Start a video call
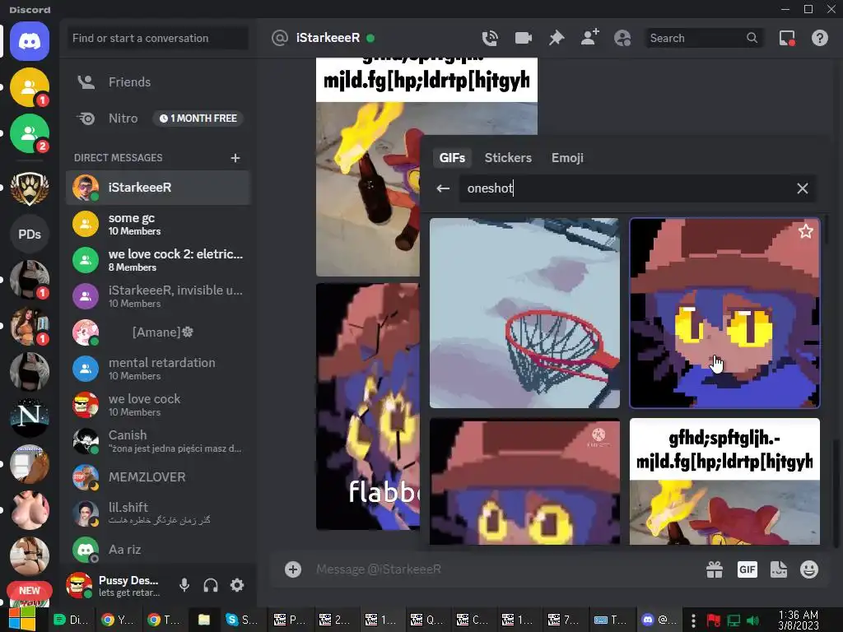 523,38
